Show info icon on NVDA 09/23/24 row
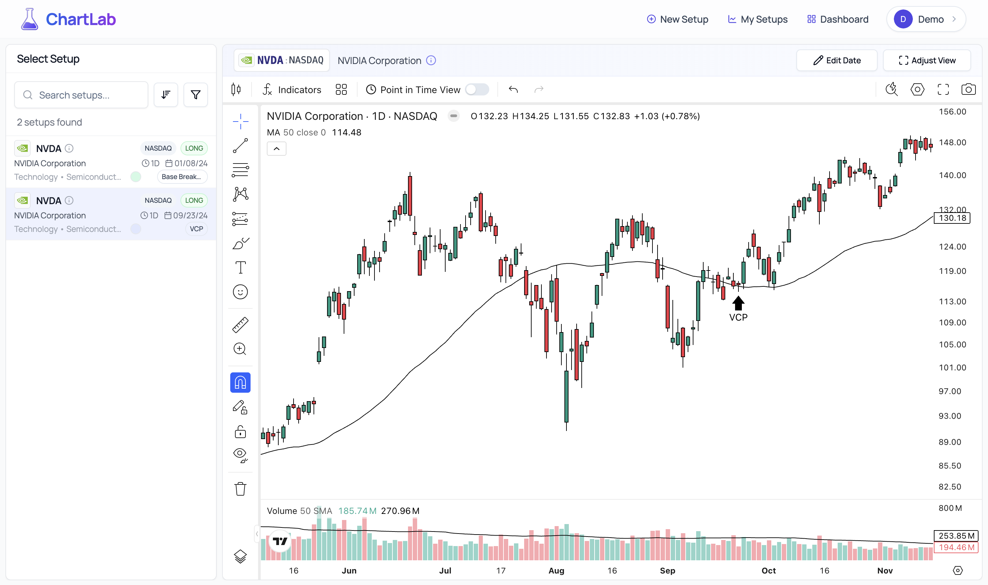 tap(69, 200)
